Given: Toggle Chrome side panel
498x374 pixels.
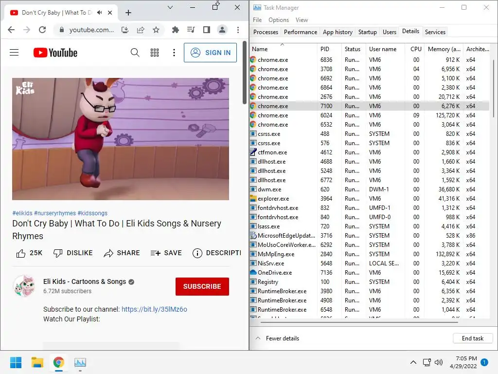Looking at the screenshot, I should tap(206, 30).
